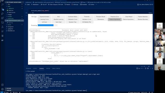This screenshot has height=93, width=165.
Task: Click Jupyter Server local in status bar
Action: click(134, 92)
